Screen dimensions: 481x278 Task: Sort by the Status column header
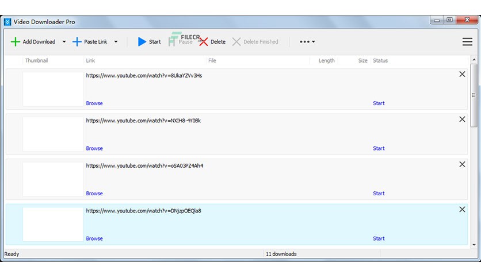[380, 61]
